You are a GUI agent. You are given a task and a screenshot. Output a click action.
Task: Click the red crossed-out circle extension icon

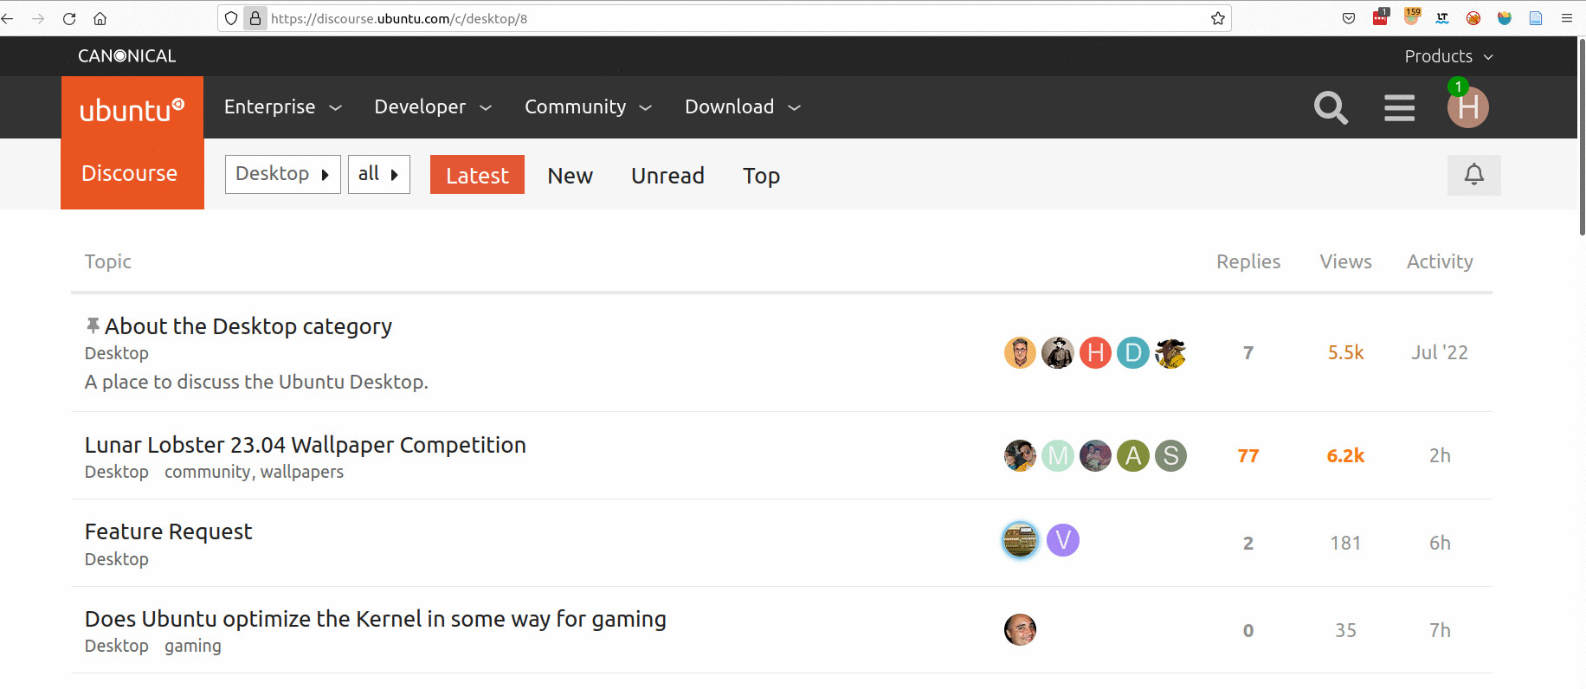1473,18
